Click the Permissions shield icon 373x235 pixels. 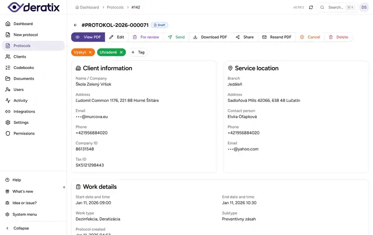[8, 134]
